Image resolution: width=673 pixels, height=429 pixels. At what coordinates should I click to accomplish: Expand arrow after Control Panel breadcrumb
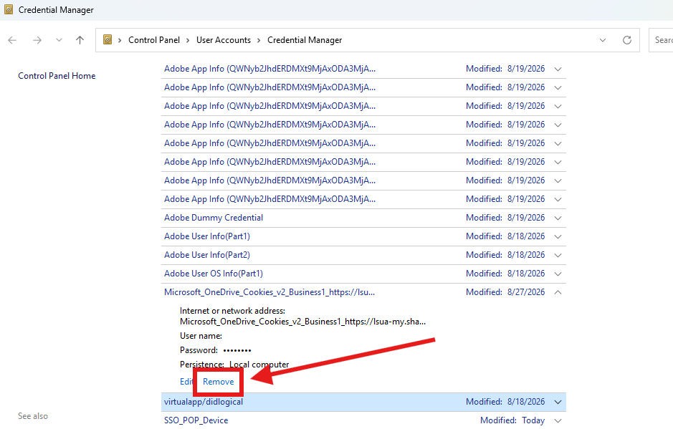click(x=188, y=40)
